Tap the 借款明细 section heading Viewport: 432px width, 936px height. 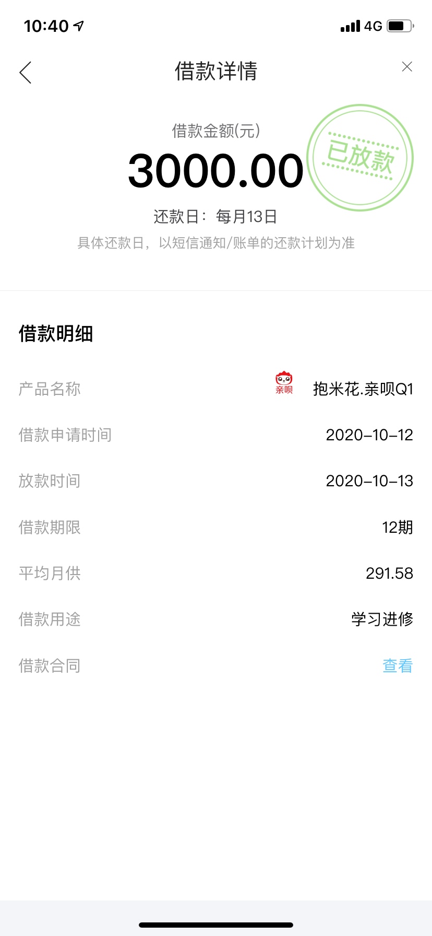[56, 334]
